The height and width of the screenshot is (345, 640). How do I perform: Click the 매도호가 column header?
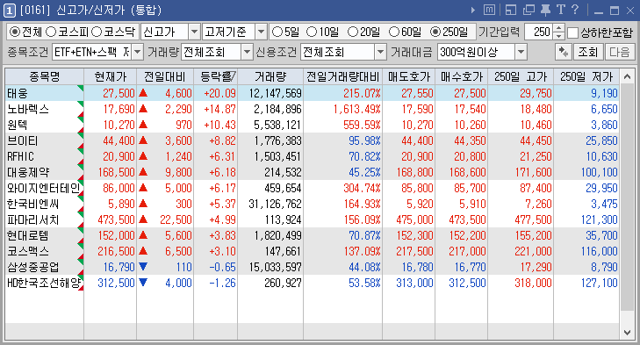(x=409, y=76)
